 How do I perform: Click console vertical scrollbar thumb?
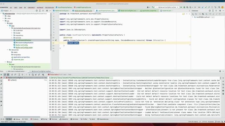(220, 78)
